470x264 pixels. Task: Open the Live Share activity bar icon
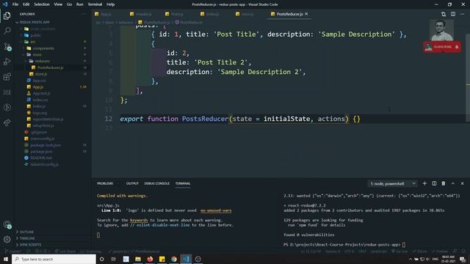[x=7, y=122]
